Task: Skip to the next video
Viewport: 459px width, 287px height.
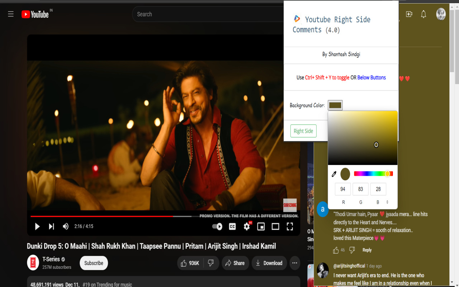Action: [x=51, y=226]
